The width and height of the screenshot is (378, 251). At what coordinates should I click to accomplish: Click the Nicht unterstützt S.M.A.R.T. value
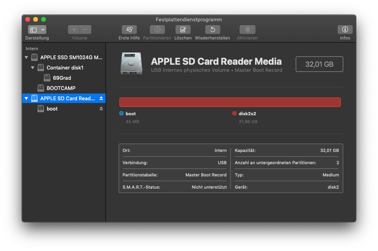tap(209, 187)
